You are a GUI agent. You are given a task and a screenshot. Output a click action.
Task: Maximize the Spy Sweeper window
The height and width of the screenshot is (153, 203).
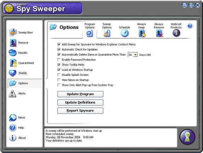point(191,5)
